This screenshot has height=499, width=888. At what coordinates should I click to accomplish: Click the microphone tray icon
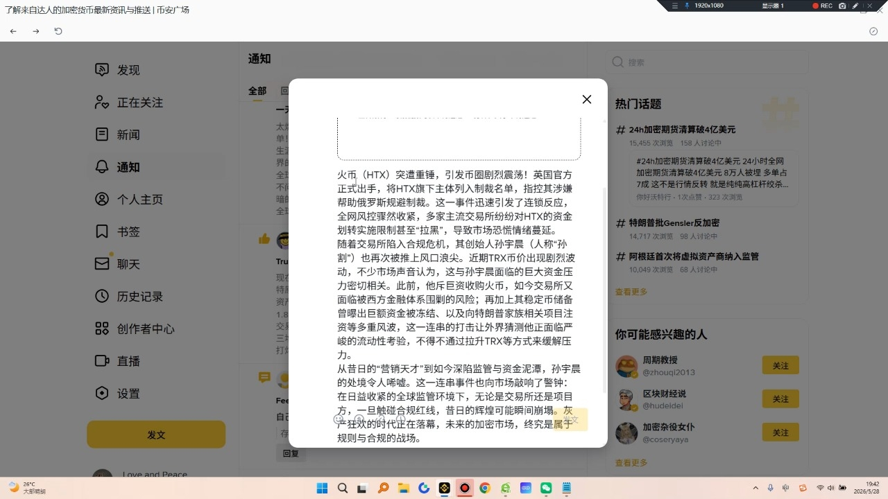771,488
